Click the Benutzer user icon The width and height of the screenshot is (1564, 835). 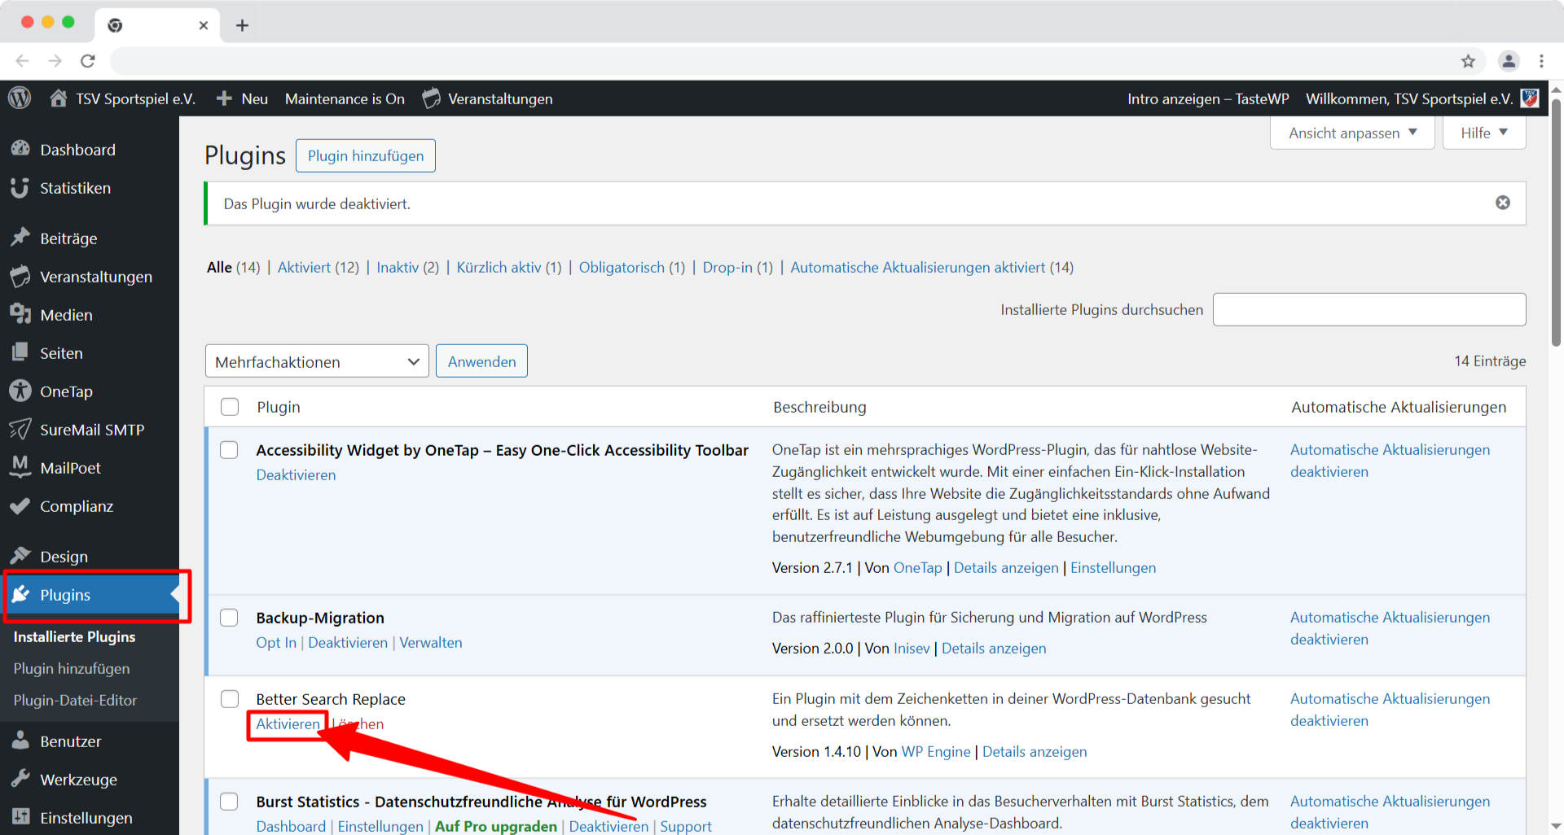20,741
